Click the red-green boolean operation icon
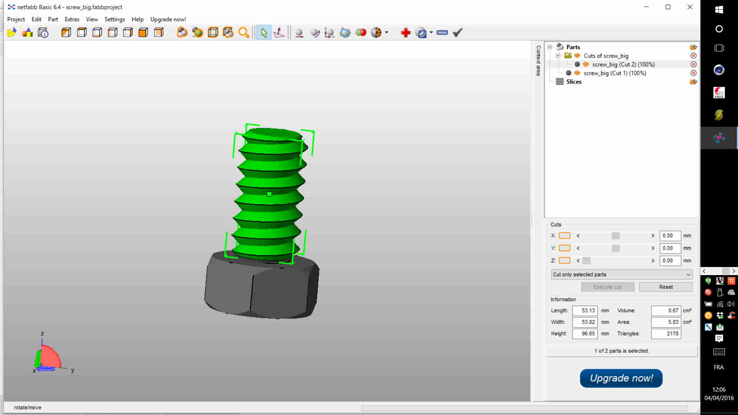The image size is (738, 415). tap(361, 33)
